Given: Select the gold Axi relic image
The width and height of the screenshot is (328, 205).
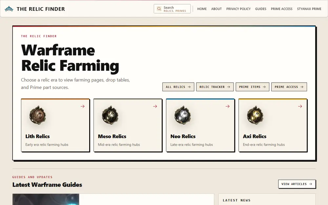Looking at the screenshot, I should (x=255, y=115).
